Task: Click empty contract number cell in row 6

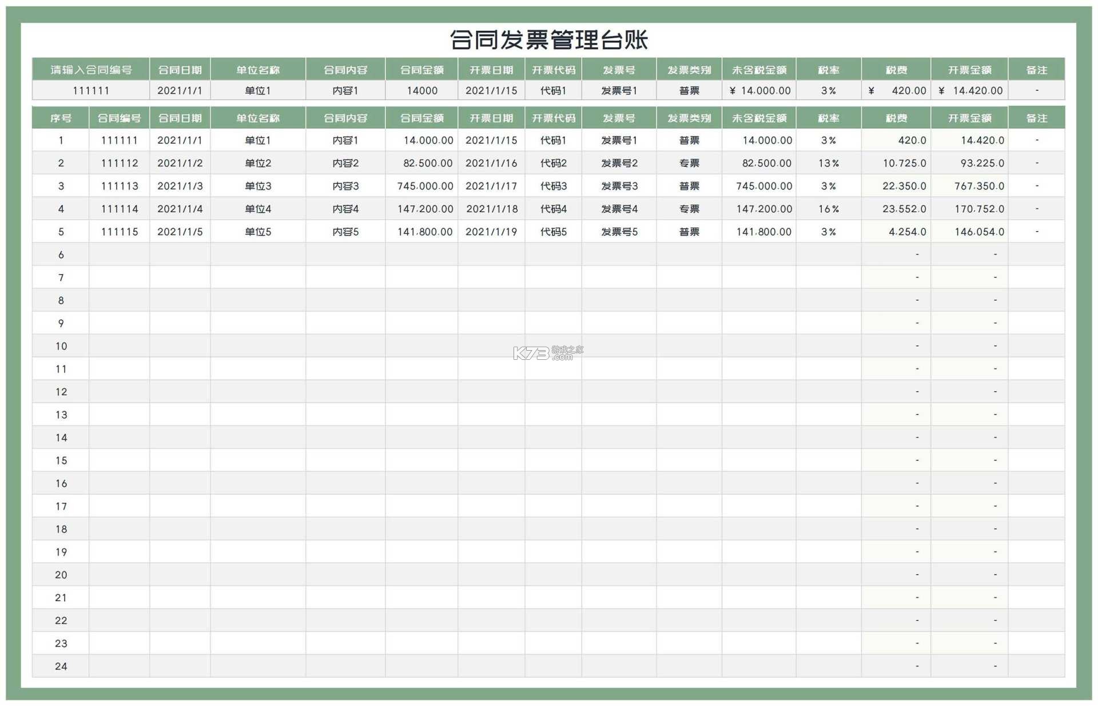Action: point(119,255)
